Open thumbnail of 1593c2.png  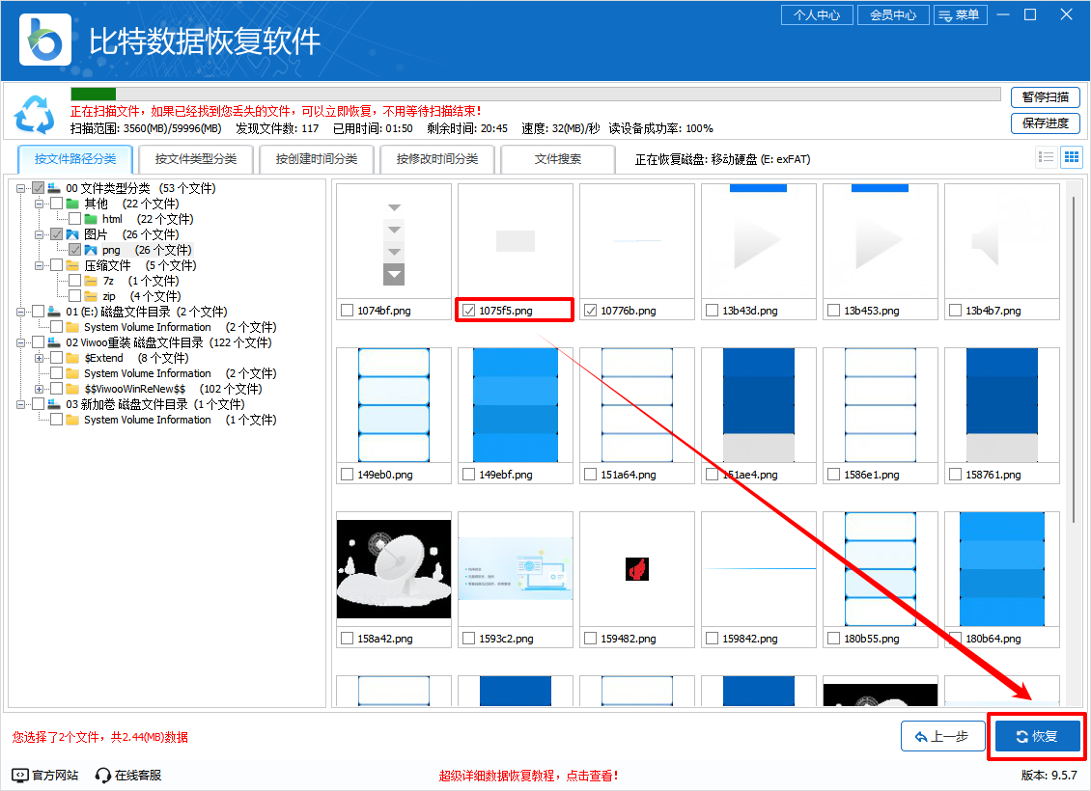tap(515, 568)
